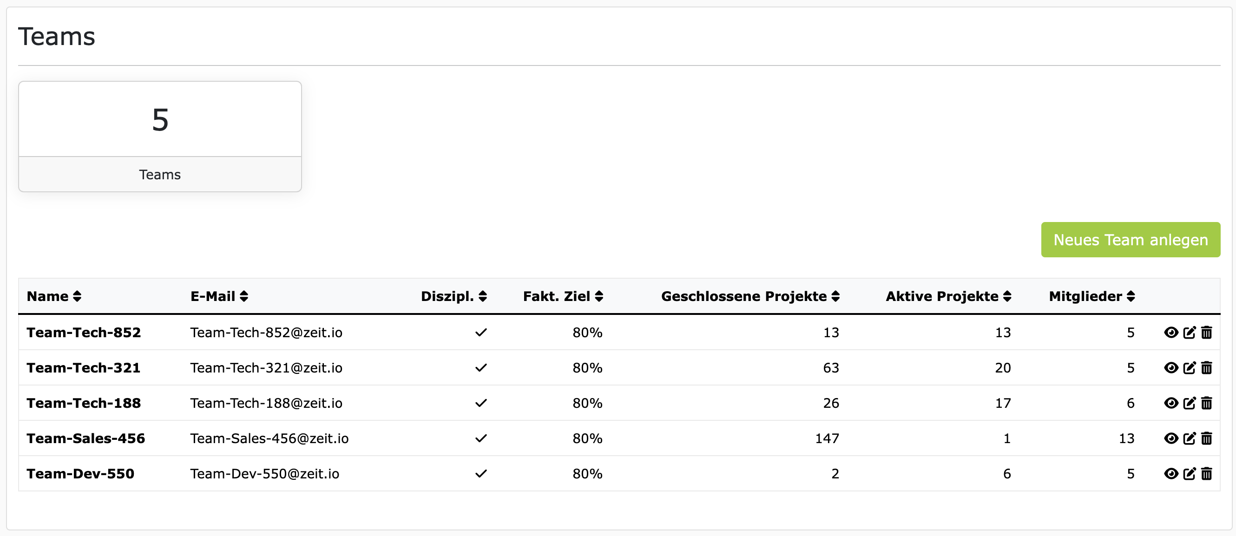Click Neues Team anlegen button
The width and height of the screenshot is (1236, 536).
[x=1130, y=240]
